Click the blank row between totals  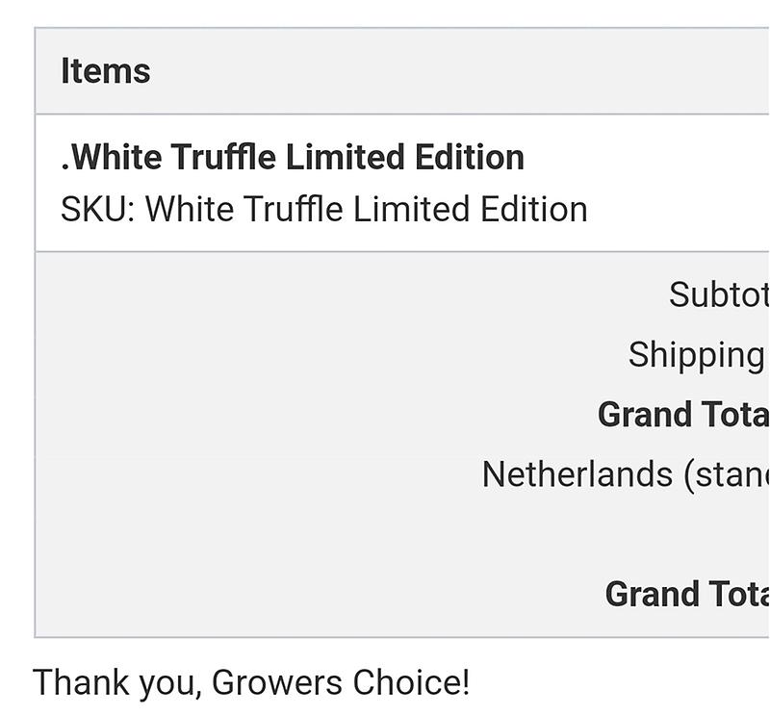coord(385,534)
